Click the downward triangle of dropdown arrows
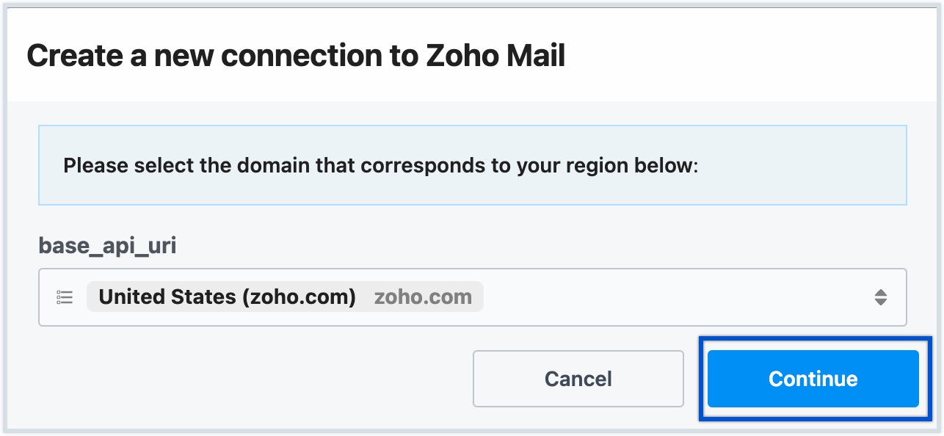Viewport: 944px width, 436px height. tap(881, 302)
